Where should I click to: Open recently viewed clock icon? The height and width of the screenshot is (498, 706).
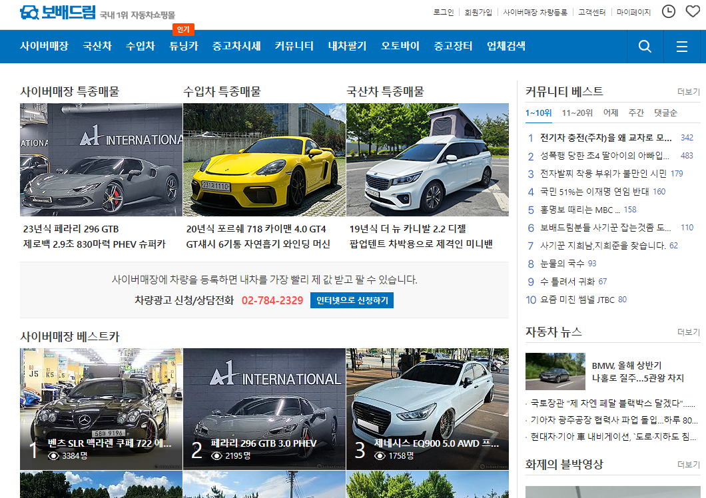pyautogui.click(x=669, y=11)
